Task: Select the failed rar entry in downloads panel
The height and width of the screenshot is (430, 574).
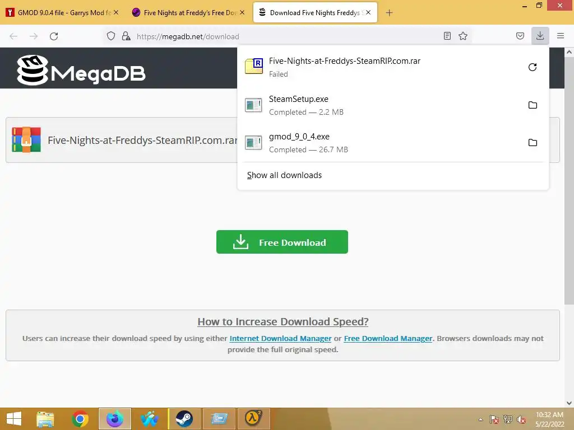Action: (393, 67)
